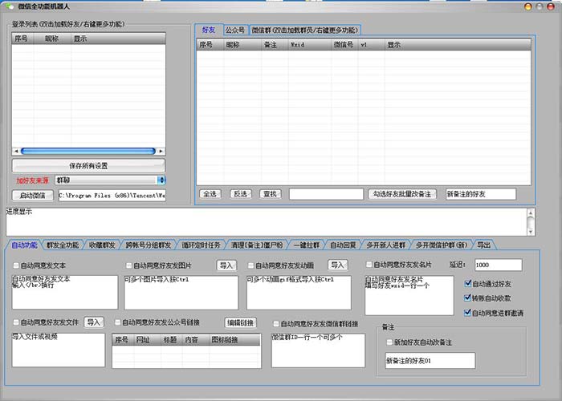Click the 进度显示 box scroll-up arrow
Viewport: 562px width, 401px height.
[531, 213]
